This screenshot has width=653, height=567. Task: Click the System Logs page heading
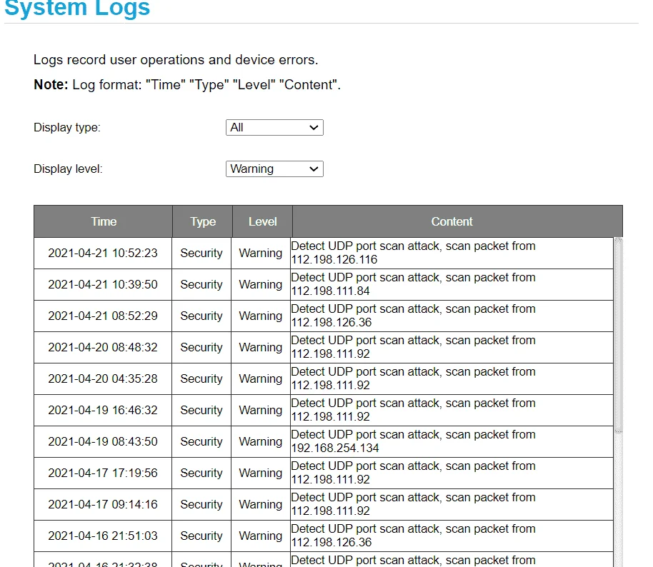(77, 9)
